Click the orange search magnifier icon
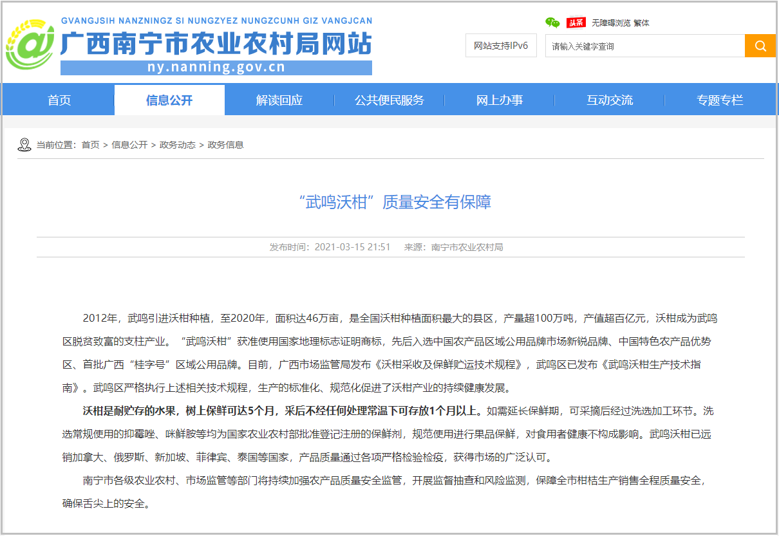Screen dimensions: 779x536 (760, 45)
